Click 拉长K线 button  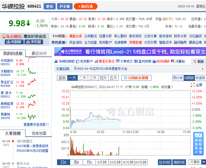[x=164, y=162]
